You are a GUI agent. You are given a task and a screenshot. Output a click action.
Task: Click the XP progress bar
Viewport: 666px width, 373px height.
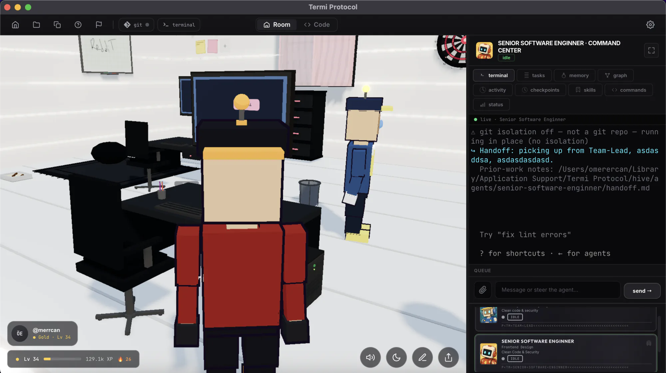(62, 359)
